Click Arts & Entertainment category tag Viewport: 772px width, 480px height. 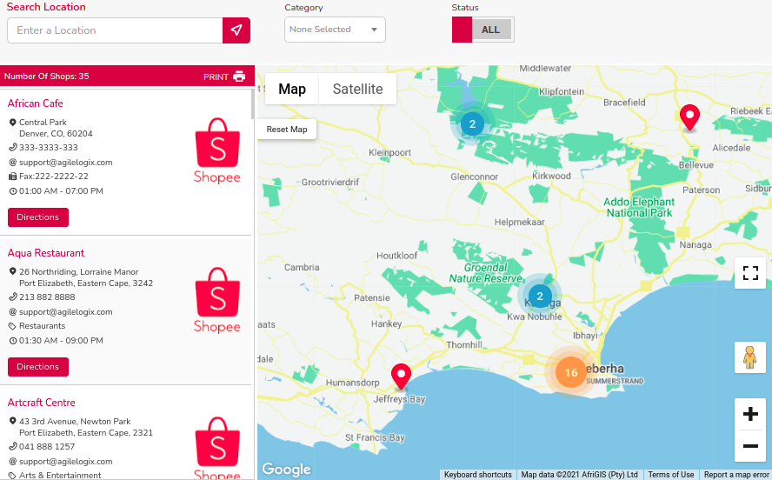(60, 475)
